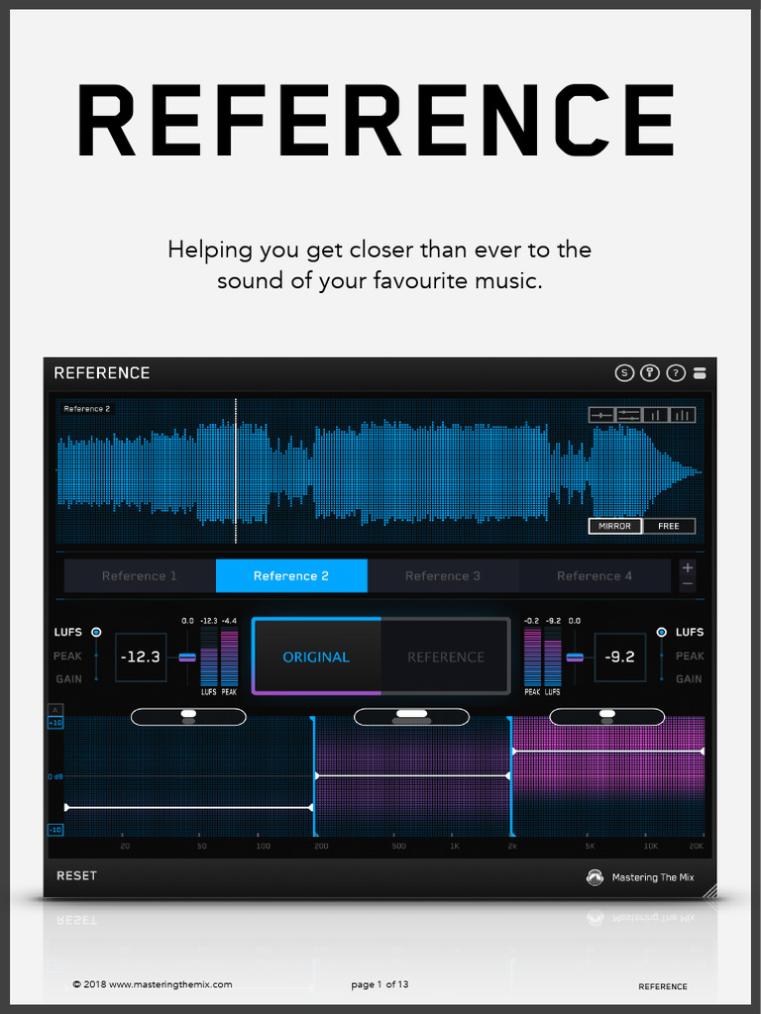This screenshot has height=1014, width=761.
Task: Click the lower -10 range box
Action: 55,829
